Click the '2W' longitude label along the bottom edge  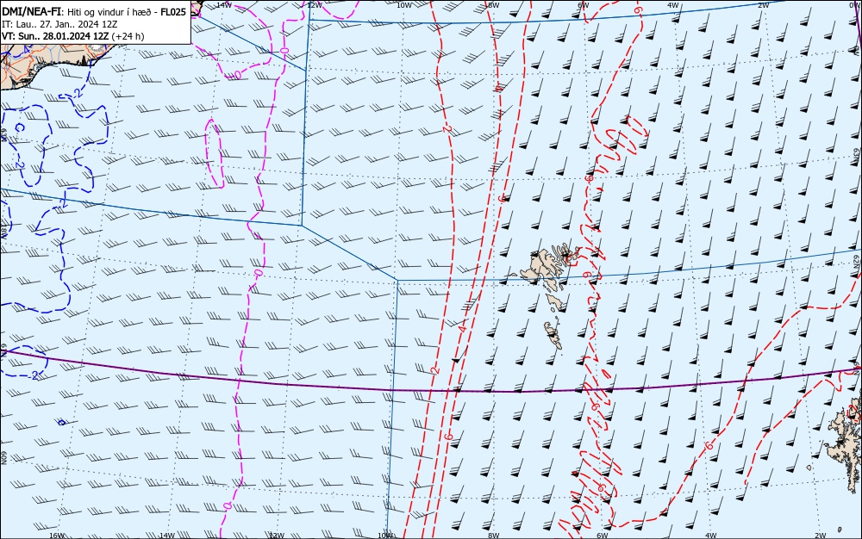[821, 536]
